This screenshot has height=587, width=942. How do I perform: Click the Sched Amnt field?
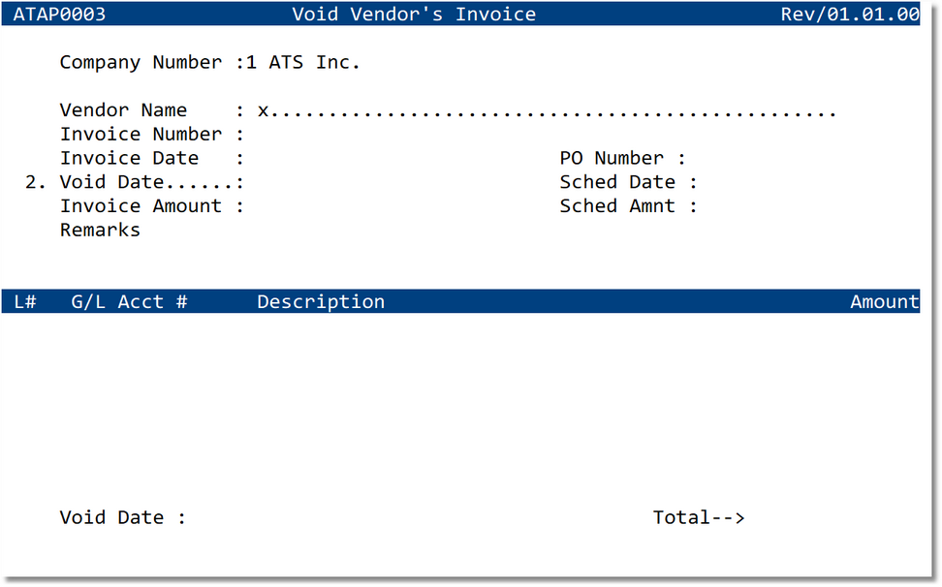click(x=756, y=206)
